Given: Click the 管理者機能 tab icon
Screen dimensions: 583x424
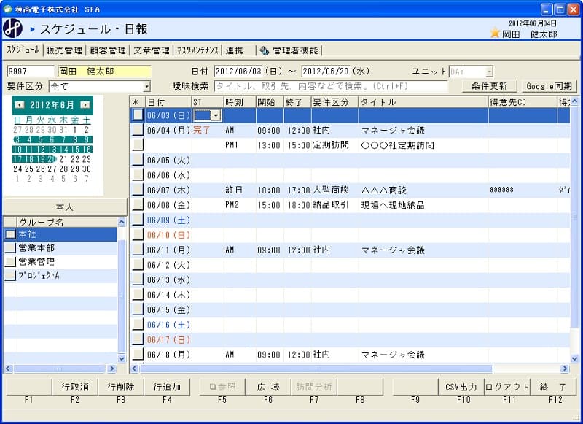Looking at the screenshot, I should pos(265,50).
